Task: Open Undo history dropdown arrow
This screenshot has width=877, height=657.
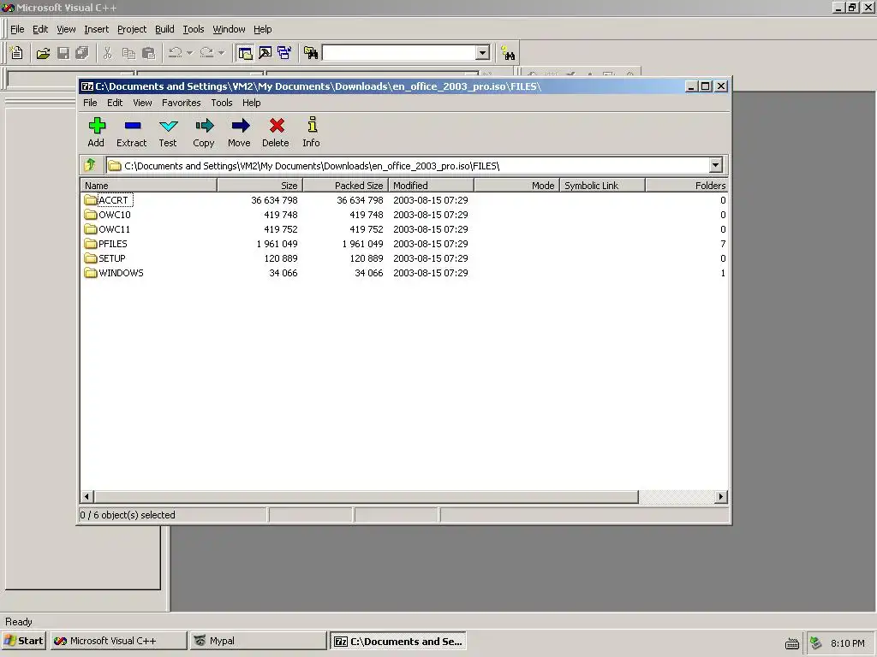Action: [189, 53]
